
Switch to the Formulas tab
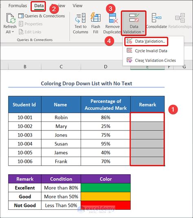point(18,6)
